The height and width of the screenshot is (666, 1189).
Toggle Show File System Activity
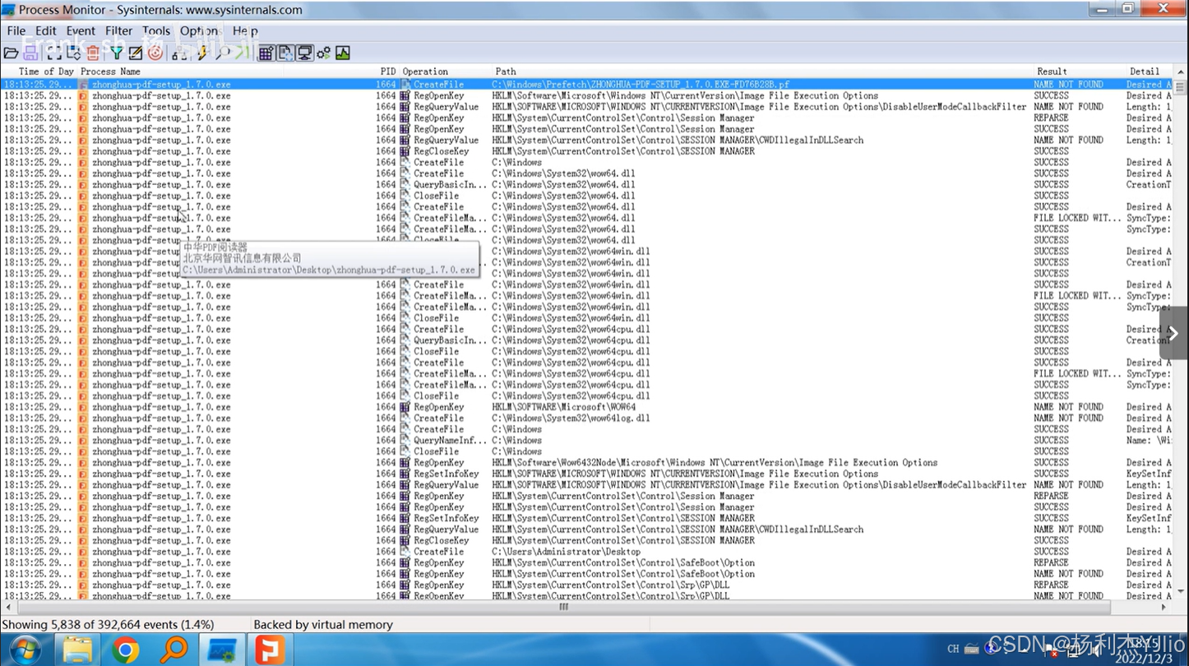[285, 53]
